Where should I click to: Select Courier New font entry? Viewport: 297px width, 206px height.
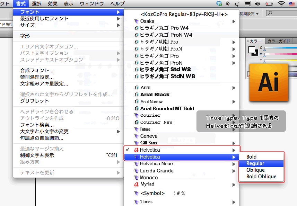click(182, 122)
